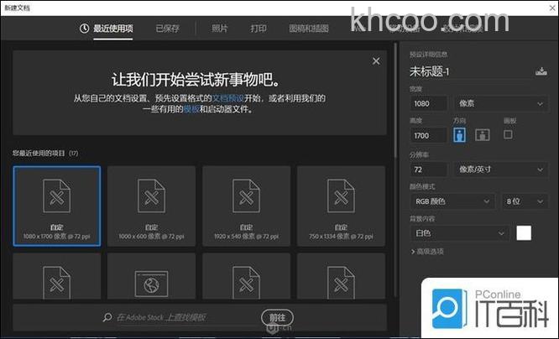559x339 pixels.
Task: Click the document name field 未标题-1
Action: (471, 71)
